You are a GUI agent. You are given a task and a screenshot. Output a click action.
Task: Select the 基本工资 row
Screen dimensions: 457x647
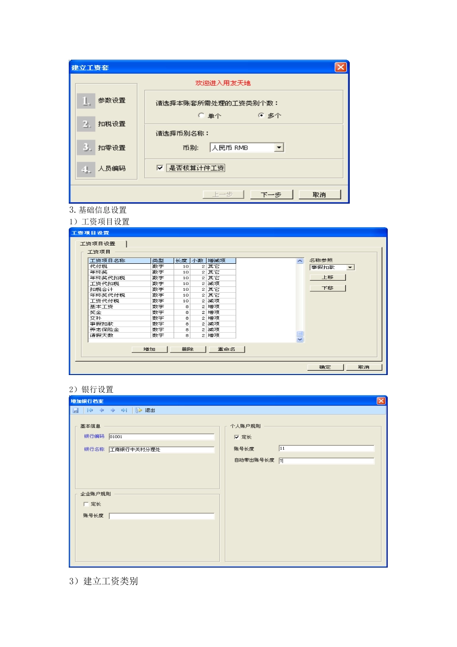(x=162, y=307)
